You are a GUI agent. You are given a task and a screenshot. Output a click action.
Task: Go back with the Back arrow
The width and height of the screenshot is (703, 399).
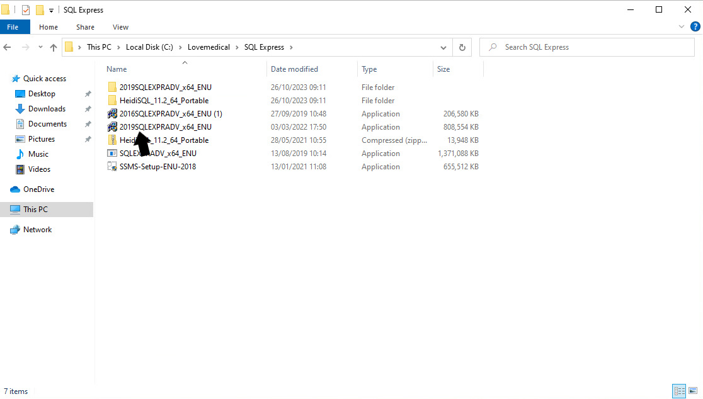pos(7,47)
